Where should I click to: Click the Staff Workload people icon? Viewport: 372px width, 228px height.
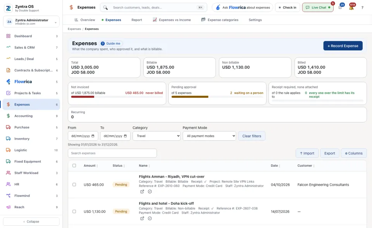pyautogui.click(x=8, y=173)
